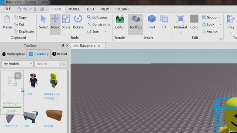
Task: Switch to the MODEL ribbon tab
Action: point(74,9)
